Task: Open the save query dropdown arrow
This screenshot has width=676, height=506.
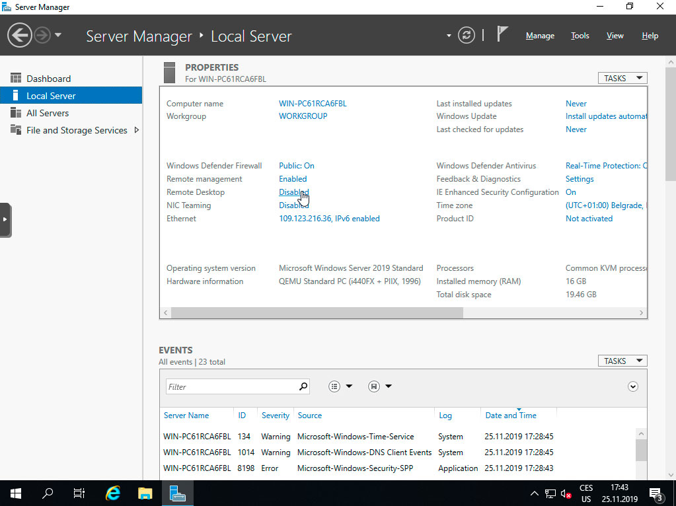Action: pyautogui.click(x=389, y=386)
